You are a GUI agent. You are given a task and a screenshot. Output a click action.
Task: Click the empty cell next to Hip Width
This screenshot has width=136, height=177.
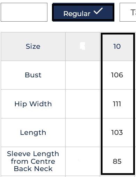(x=83, y=104)
